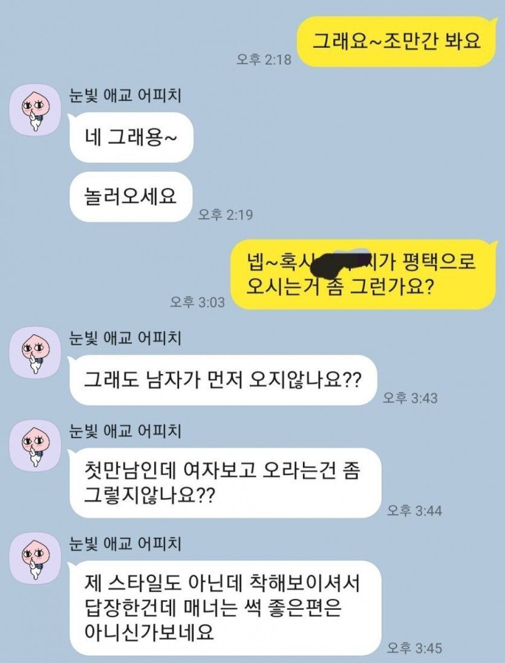505x663 pixels.
Task: Tap the Apeach avatar beside '네 그래용~'
Action: pos(35,110)
